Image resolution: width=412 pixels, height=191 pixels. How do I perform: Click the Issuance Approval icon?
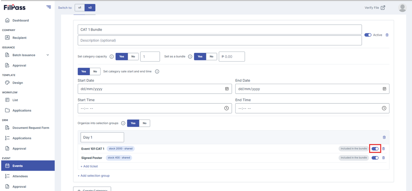click(7, 65)
